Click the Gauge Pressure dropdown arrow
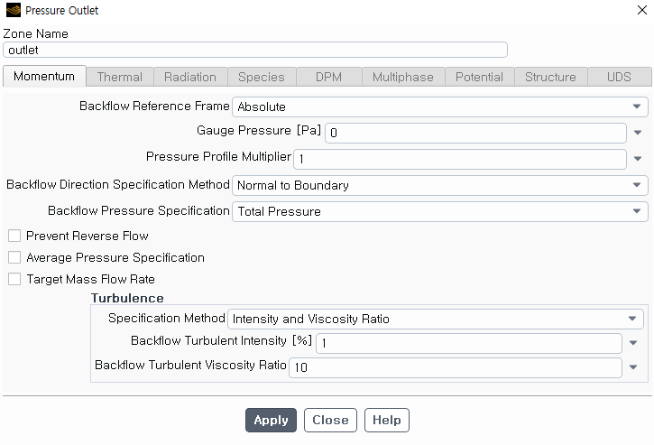 [638, 133]
